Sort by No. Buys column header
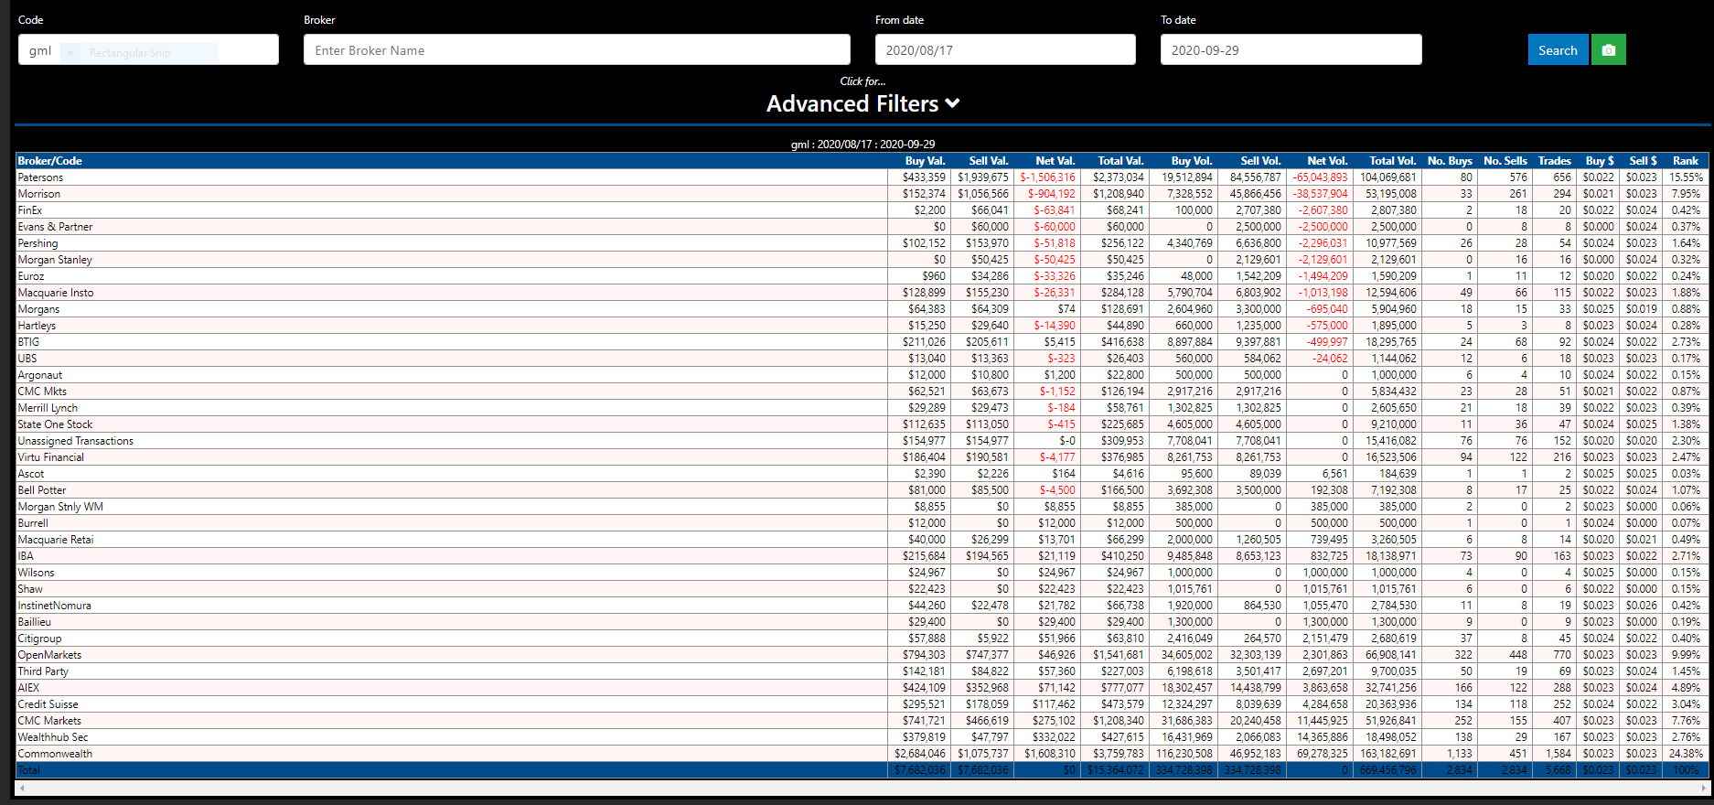The height and width of the screenshot is (805, 1714). tap(1450, 161)
